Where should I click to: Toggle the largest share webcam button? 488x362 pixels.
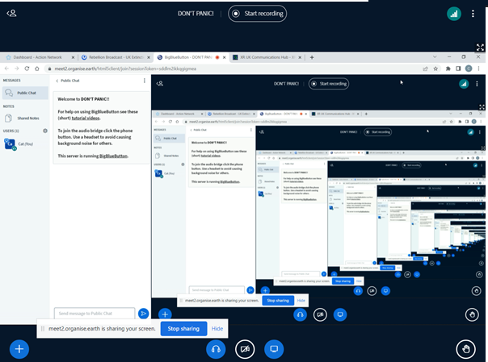pos(245,349)
